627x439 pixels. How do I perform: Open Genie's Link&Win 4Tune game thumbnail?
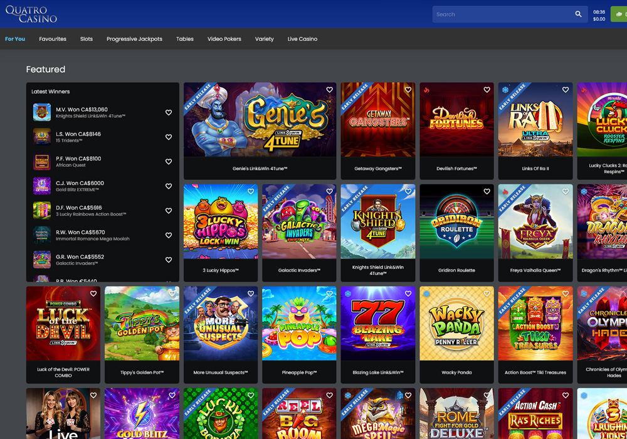[x=260, y=120]
